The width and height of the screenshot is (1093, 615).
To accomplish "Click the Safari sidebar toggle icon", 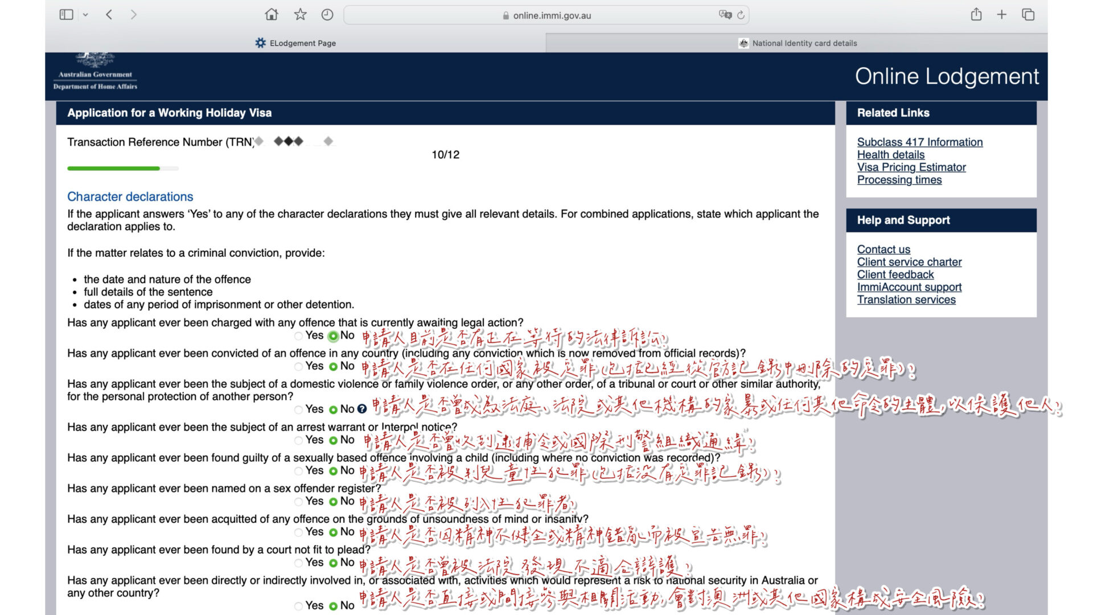I will click(x=66, y=15).
